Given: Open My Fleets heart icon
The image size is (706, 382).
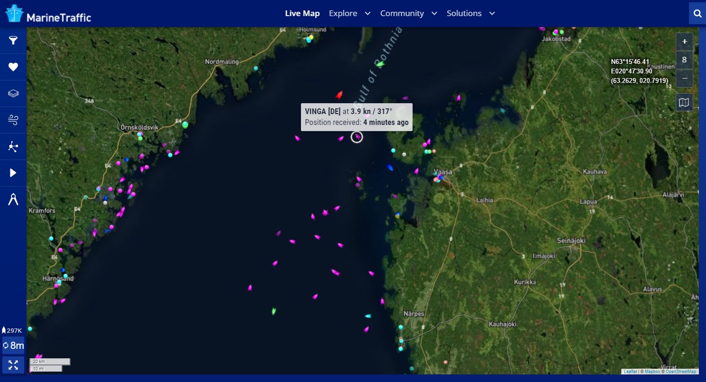Looking at the screenshot, I should point(13,67).
